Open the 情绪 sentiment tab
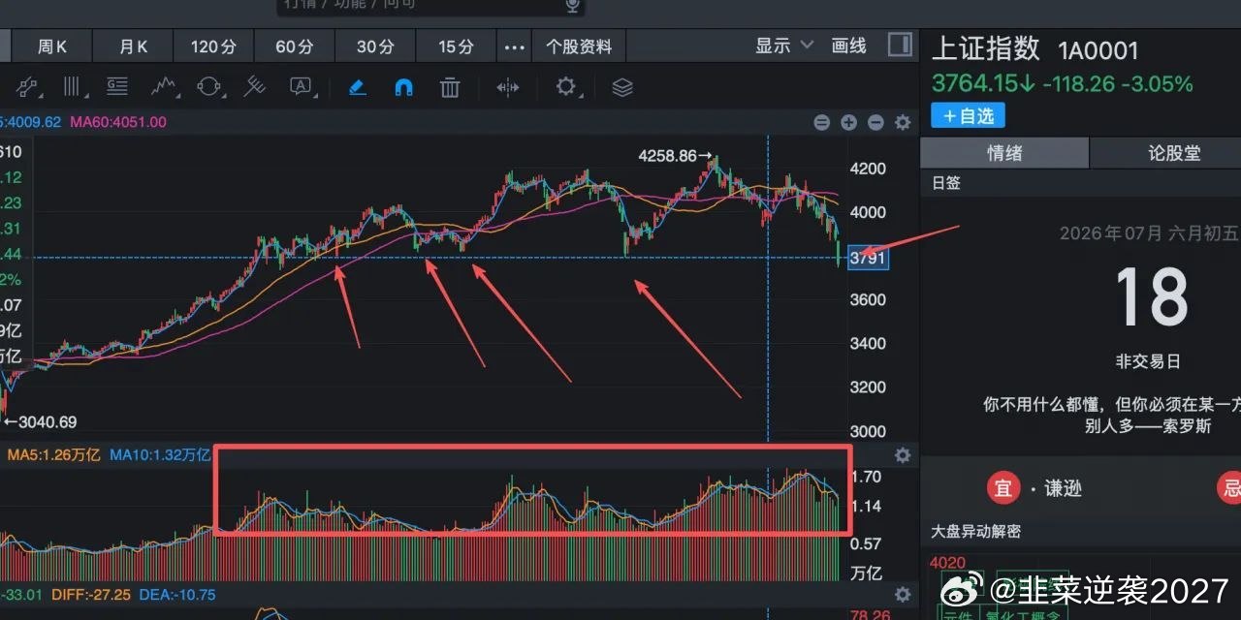The width and height of the screenshot is (1241, 620). tap(1004, 153)
